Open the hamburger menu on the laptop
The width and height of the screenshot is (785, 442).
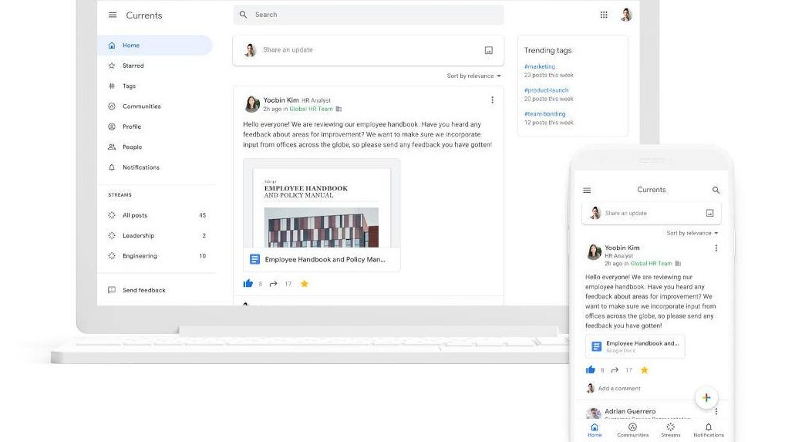tap(113, 15)
